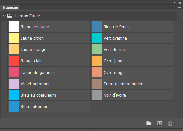Image resolution: width=183 pixels, height=131 pixels.
Task: Pick the Bleu de Prusse swatch
Action: pos(97,27)
